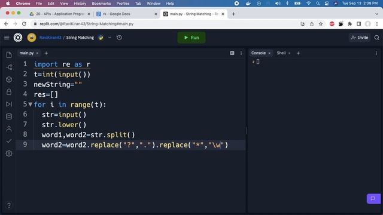Open the Python language dropdown chevron
This screenshot has width=383, height=215.
tap(110, 38)
